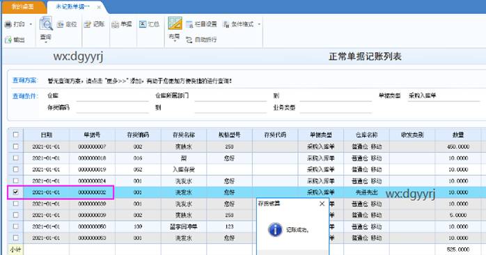The width and height of the screenshot is (486, 255).
Task: Sort by the 日期 column header
Action: point(47,135)
